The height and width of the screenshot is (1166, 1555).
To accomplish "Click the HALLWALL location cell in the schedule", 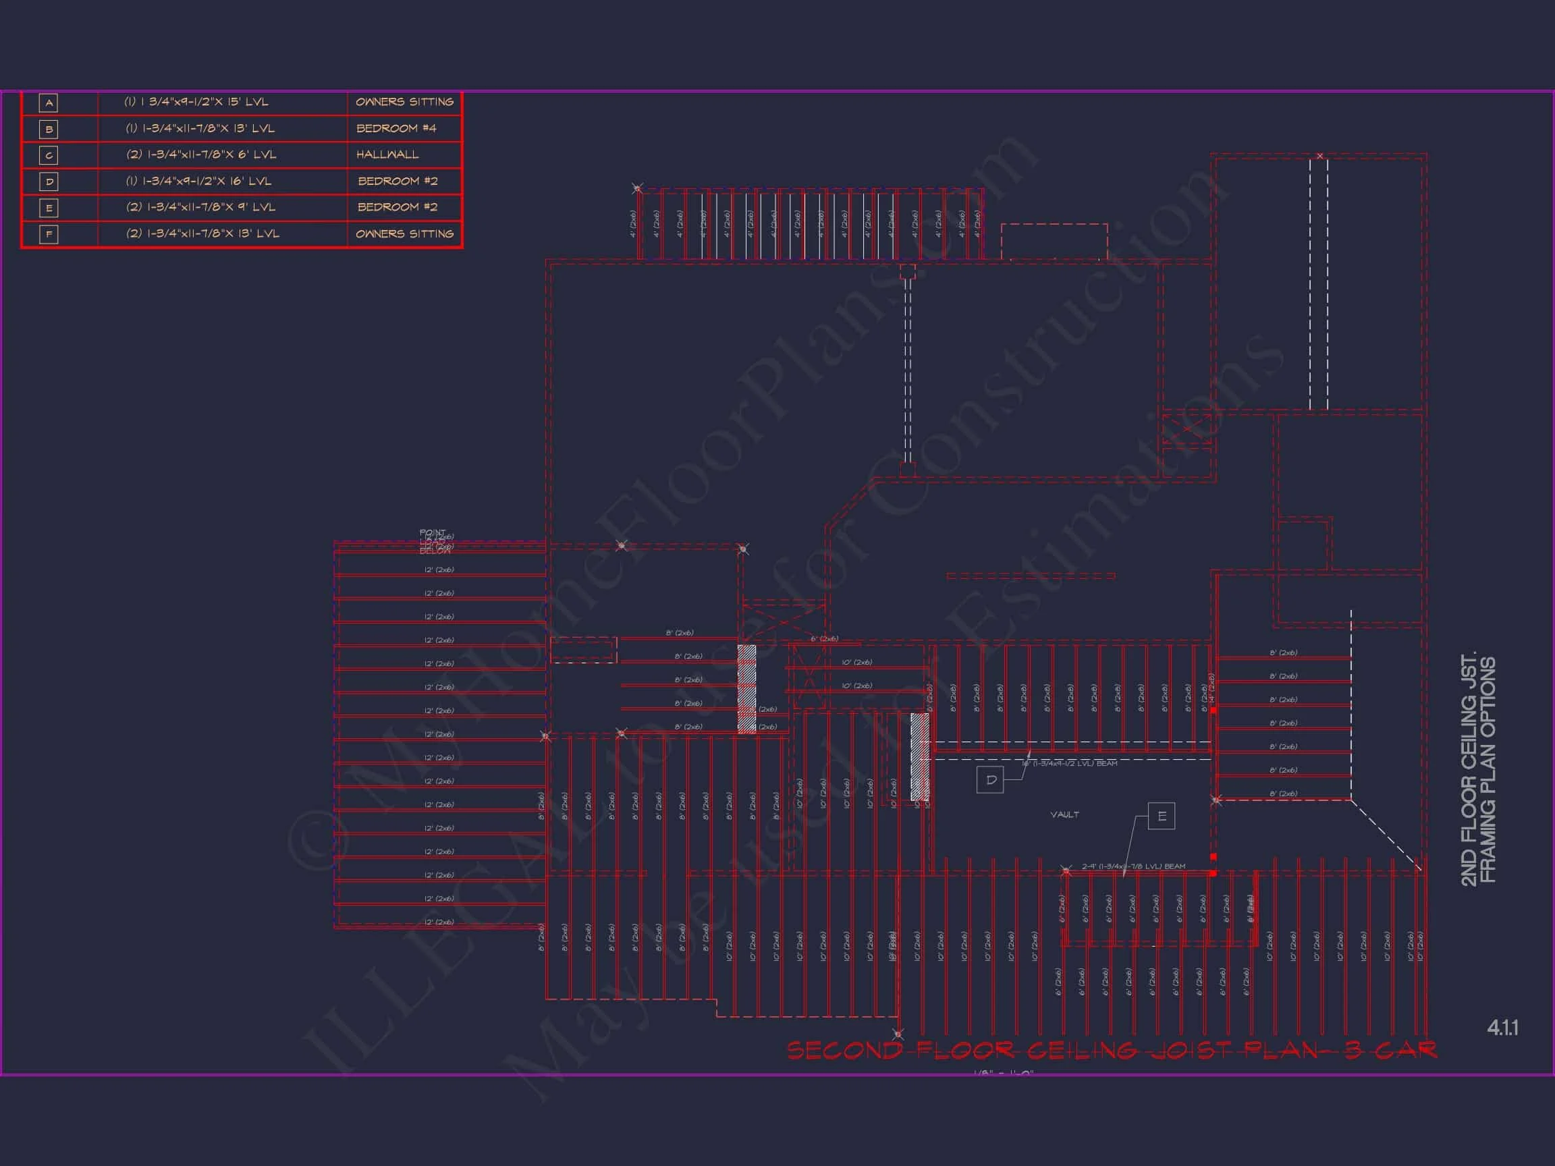I will coord(387,155).
